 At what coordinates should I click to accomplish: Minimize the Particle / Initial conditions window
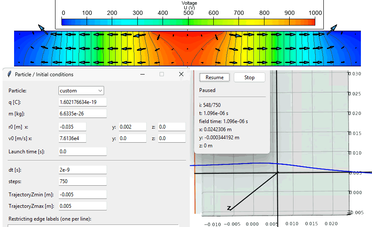(142, 74)
